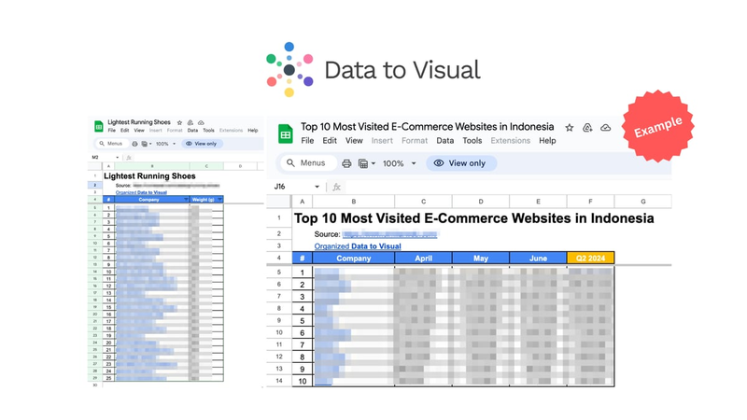
Task: Select the June column header cell
Action: click(538, 259)
